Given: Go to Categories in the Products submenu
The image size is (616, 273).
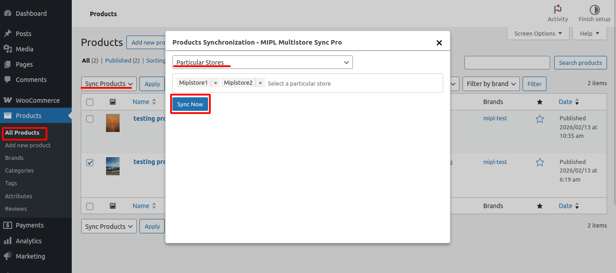Looking at the screenshot, I should [19, 171].
